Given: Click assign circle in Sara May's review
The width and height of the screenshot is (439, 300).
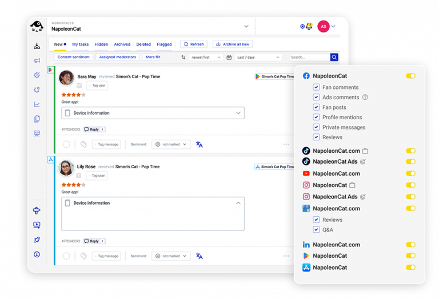Looking at the screenshot, I should 66,144.
